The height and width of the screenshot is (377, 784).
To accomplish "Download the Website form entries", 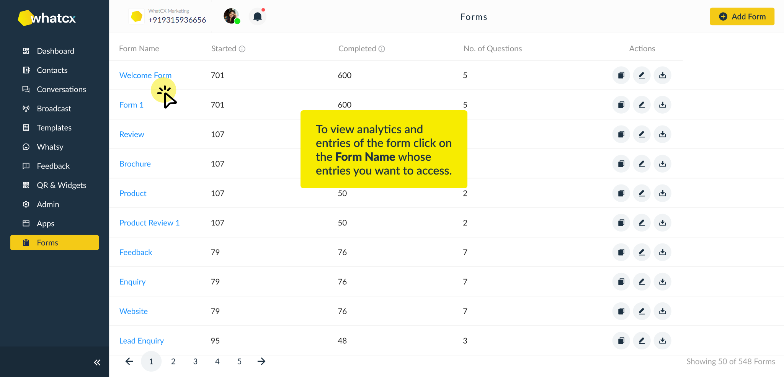I will click(x=662, y=311).
